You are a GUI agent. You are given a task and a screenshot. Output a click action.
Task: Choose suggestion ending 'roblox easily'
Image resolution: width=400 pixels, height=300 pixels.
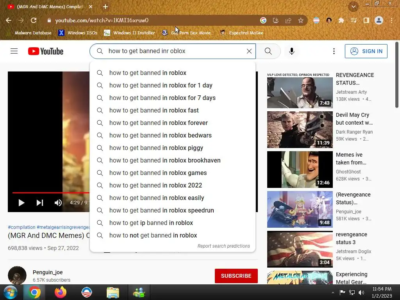pyautogui.click(x=172, y=198)
